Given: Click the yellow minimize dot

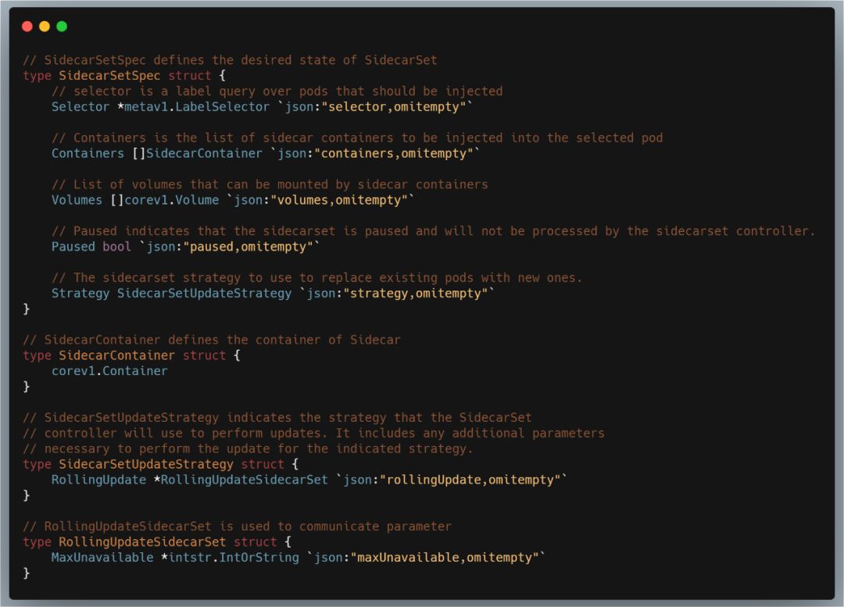Looking at the screenshot, I should coord(45,27).
